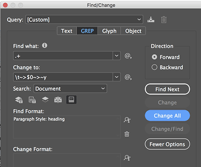Screen dimensions: 201x167
Task: Switch to the Object tab
Action: 133,31
